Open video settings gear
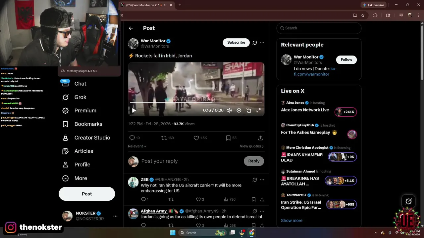This screenshot has width=424, height=238. [x=239, y=110]
